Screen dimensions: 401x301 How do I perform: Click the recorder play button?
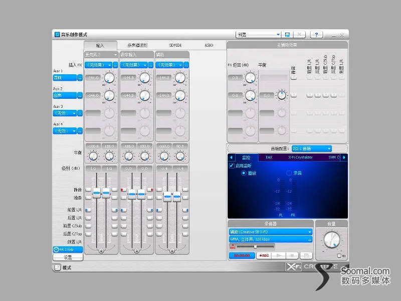point(279,255)
